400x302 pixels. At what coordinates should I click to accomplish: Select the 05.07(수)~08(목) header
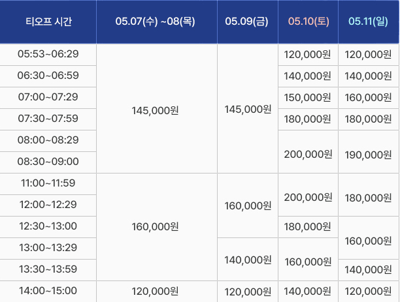pos(157,22)
